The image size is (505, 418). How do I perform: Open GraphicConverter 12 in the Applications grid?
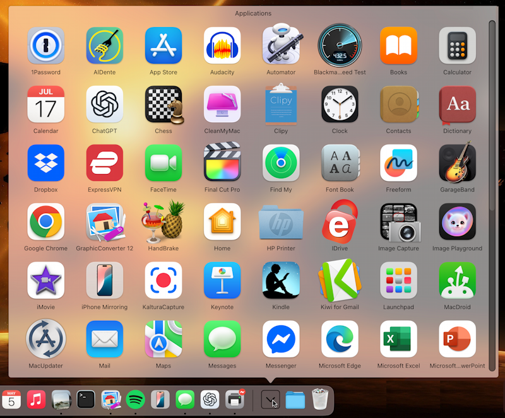(105, 222)
